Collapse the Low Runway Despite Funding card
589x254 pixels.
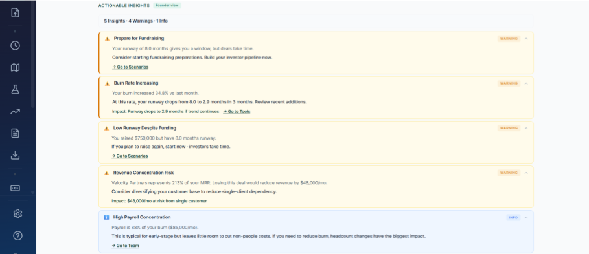tap(526, 128)
